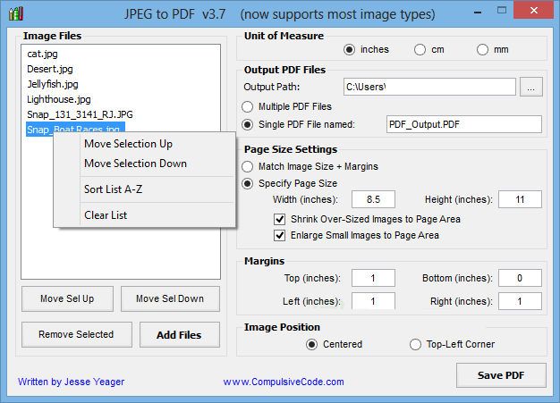Click the page Width inches field

[373, 199]
